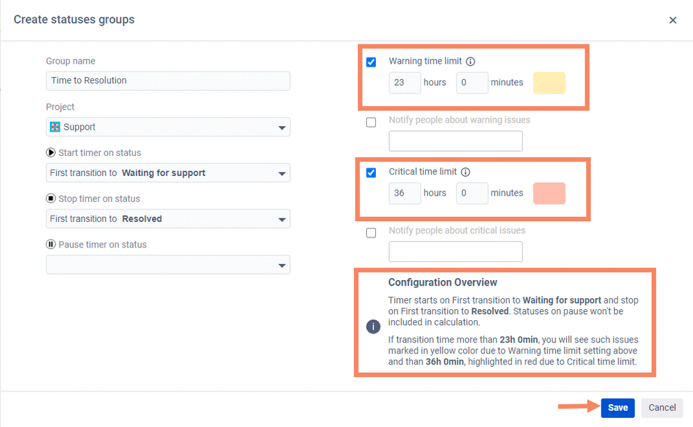The height and width of the screenshot is (427, 693).
Task: Click the Pause timer pause icon
Action: click(x=51, y=244)
